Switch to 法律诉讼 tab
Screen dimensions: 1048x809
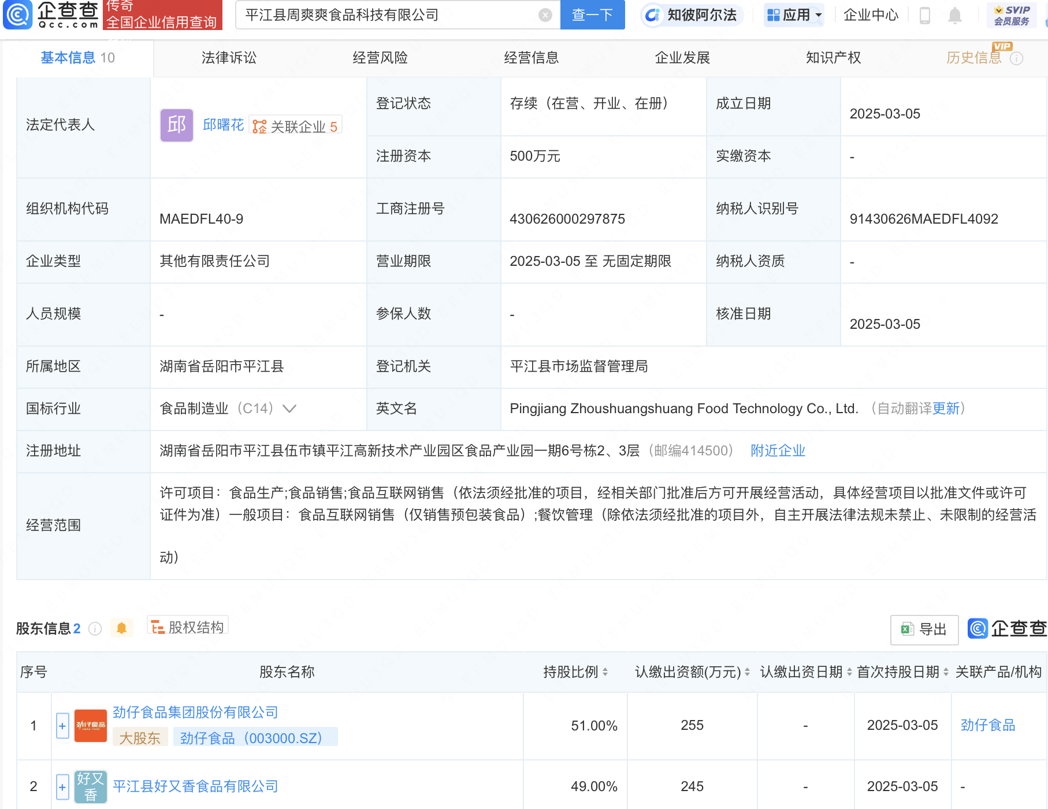click(x=229, y=58)
